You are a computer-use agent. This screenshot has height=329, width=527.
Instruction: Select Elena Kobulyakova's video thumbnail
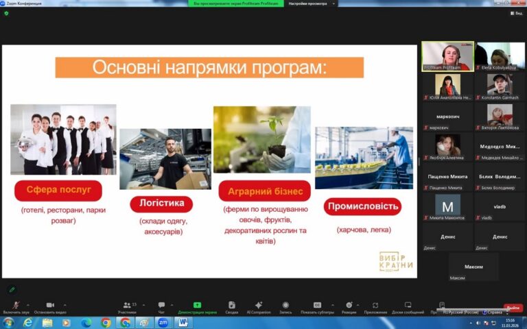(500, 56)
